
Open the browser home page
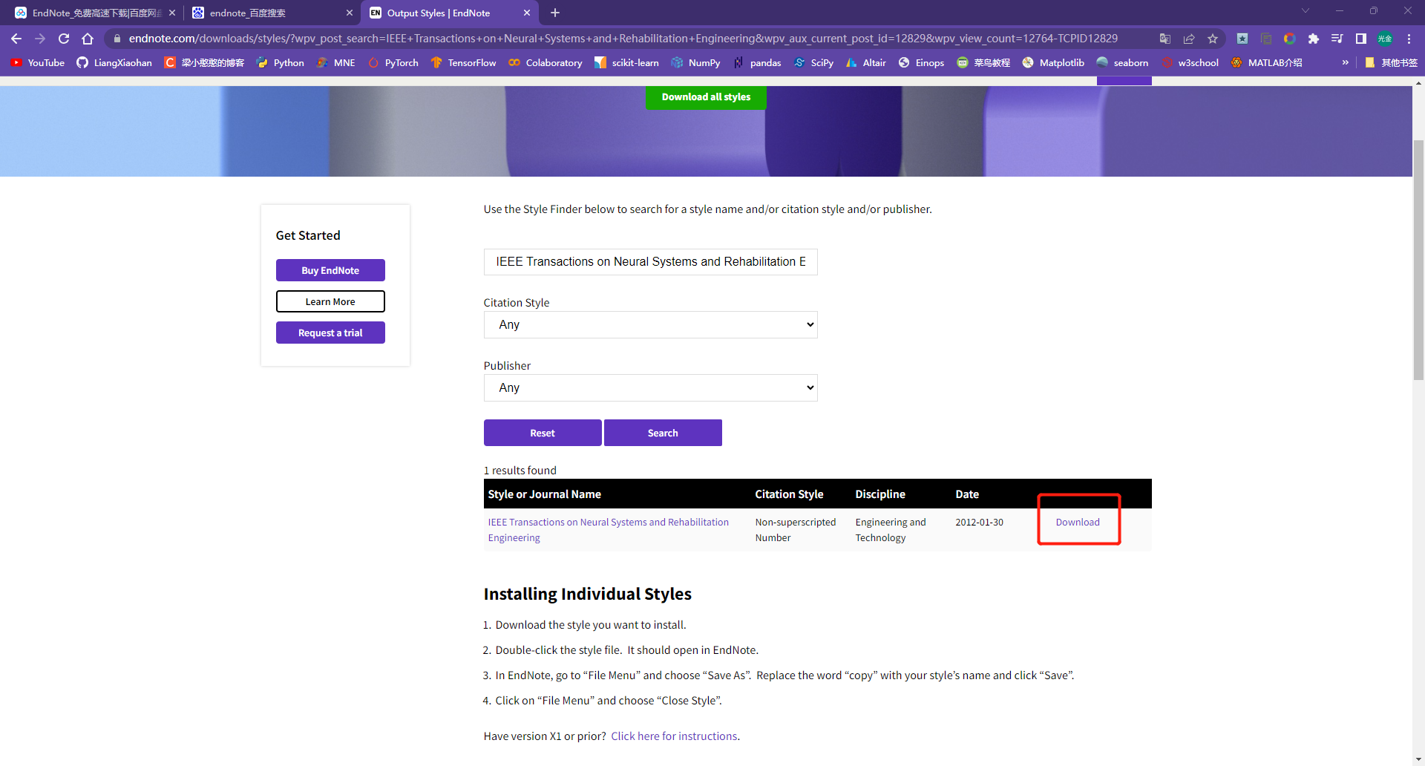pyautogui.click(x=88, y=39)
